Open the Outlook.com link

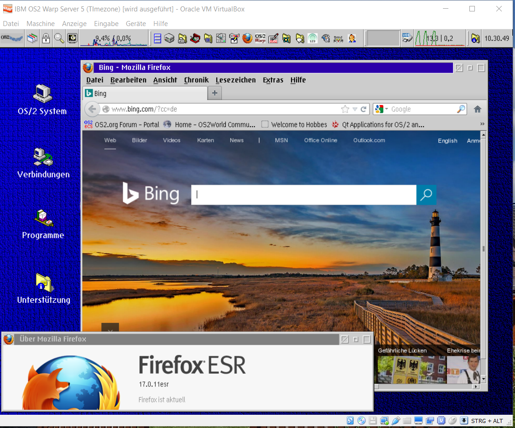[x=369, y=140]
